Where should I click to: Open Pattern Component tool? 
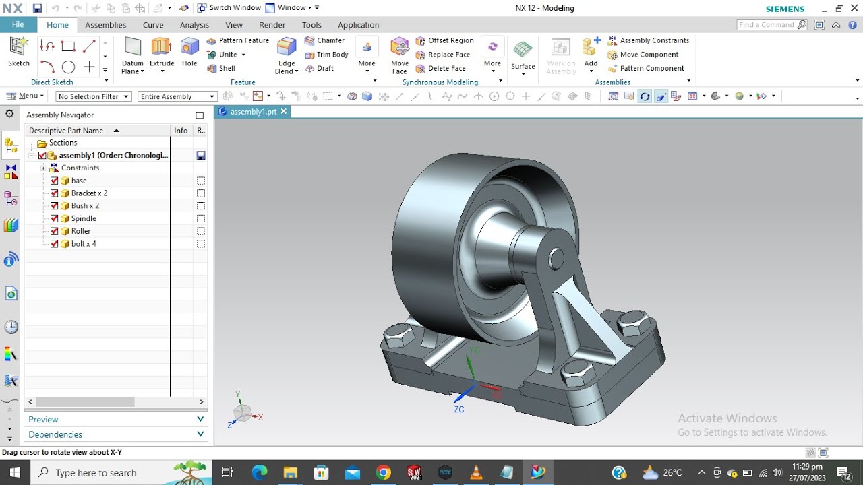(646, 68)
